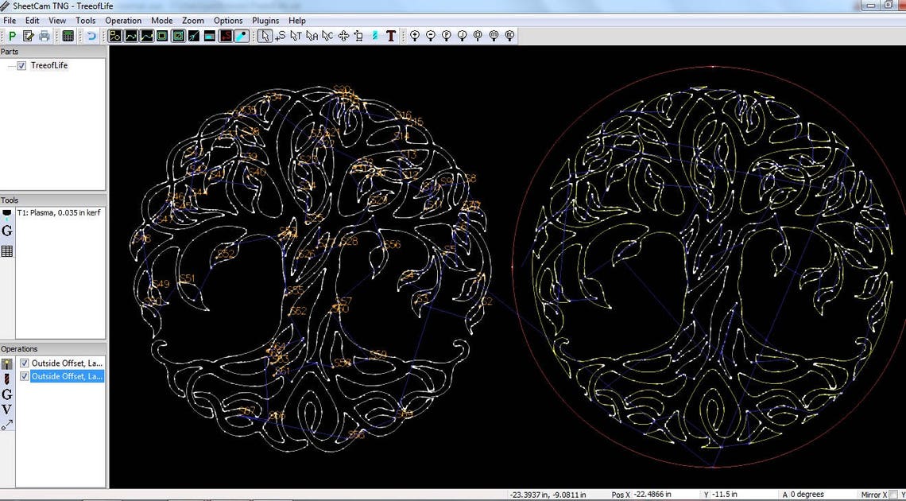Zoom in using the plus magnifier icon
This screenshot has width=906, height=501.
414,36
